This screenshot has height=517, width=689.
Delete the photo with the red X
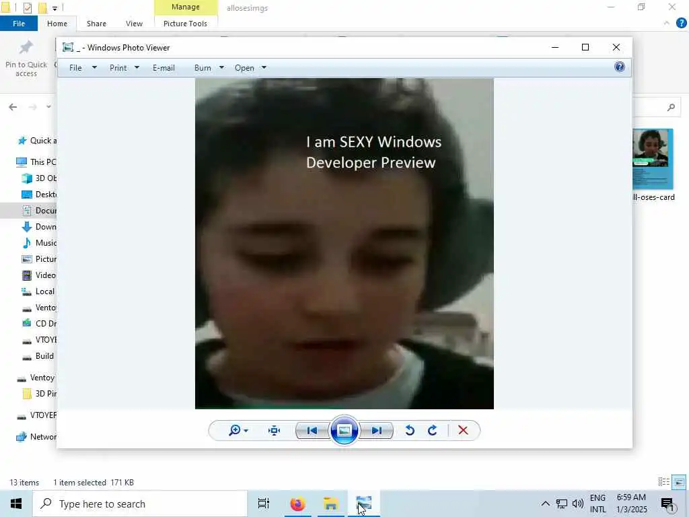pos(463,430)
